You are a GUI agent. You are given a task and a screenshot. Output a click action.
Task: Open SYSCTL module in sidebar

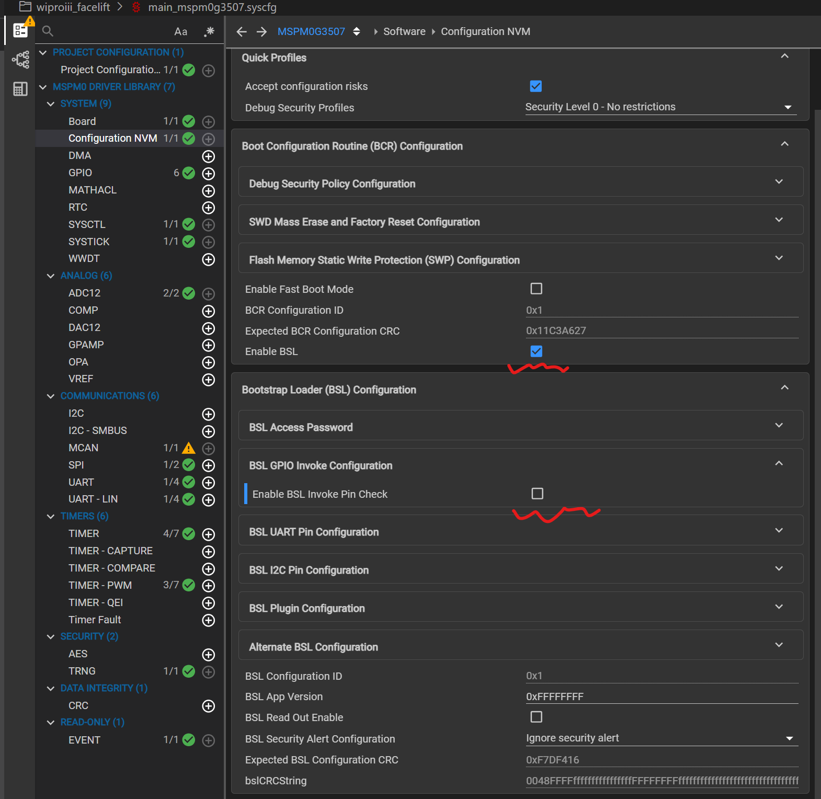[87, 224]
